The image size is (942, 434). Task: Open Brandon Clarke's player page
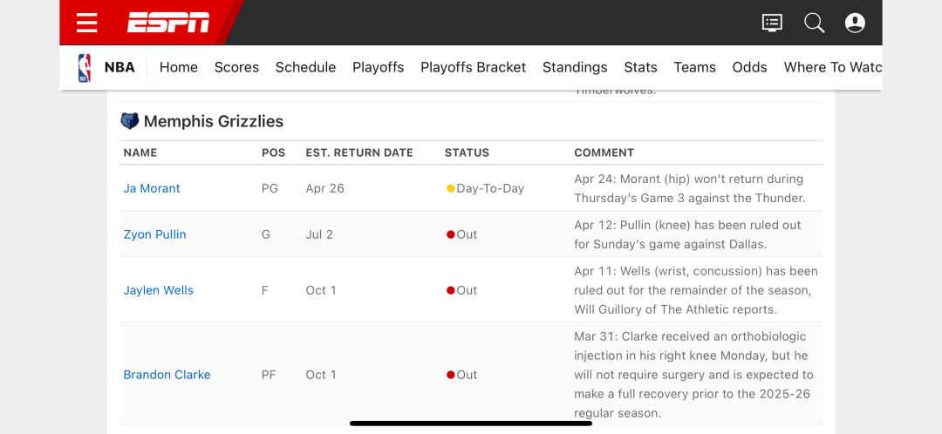point(167,375)
